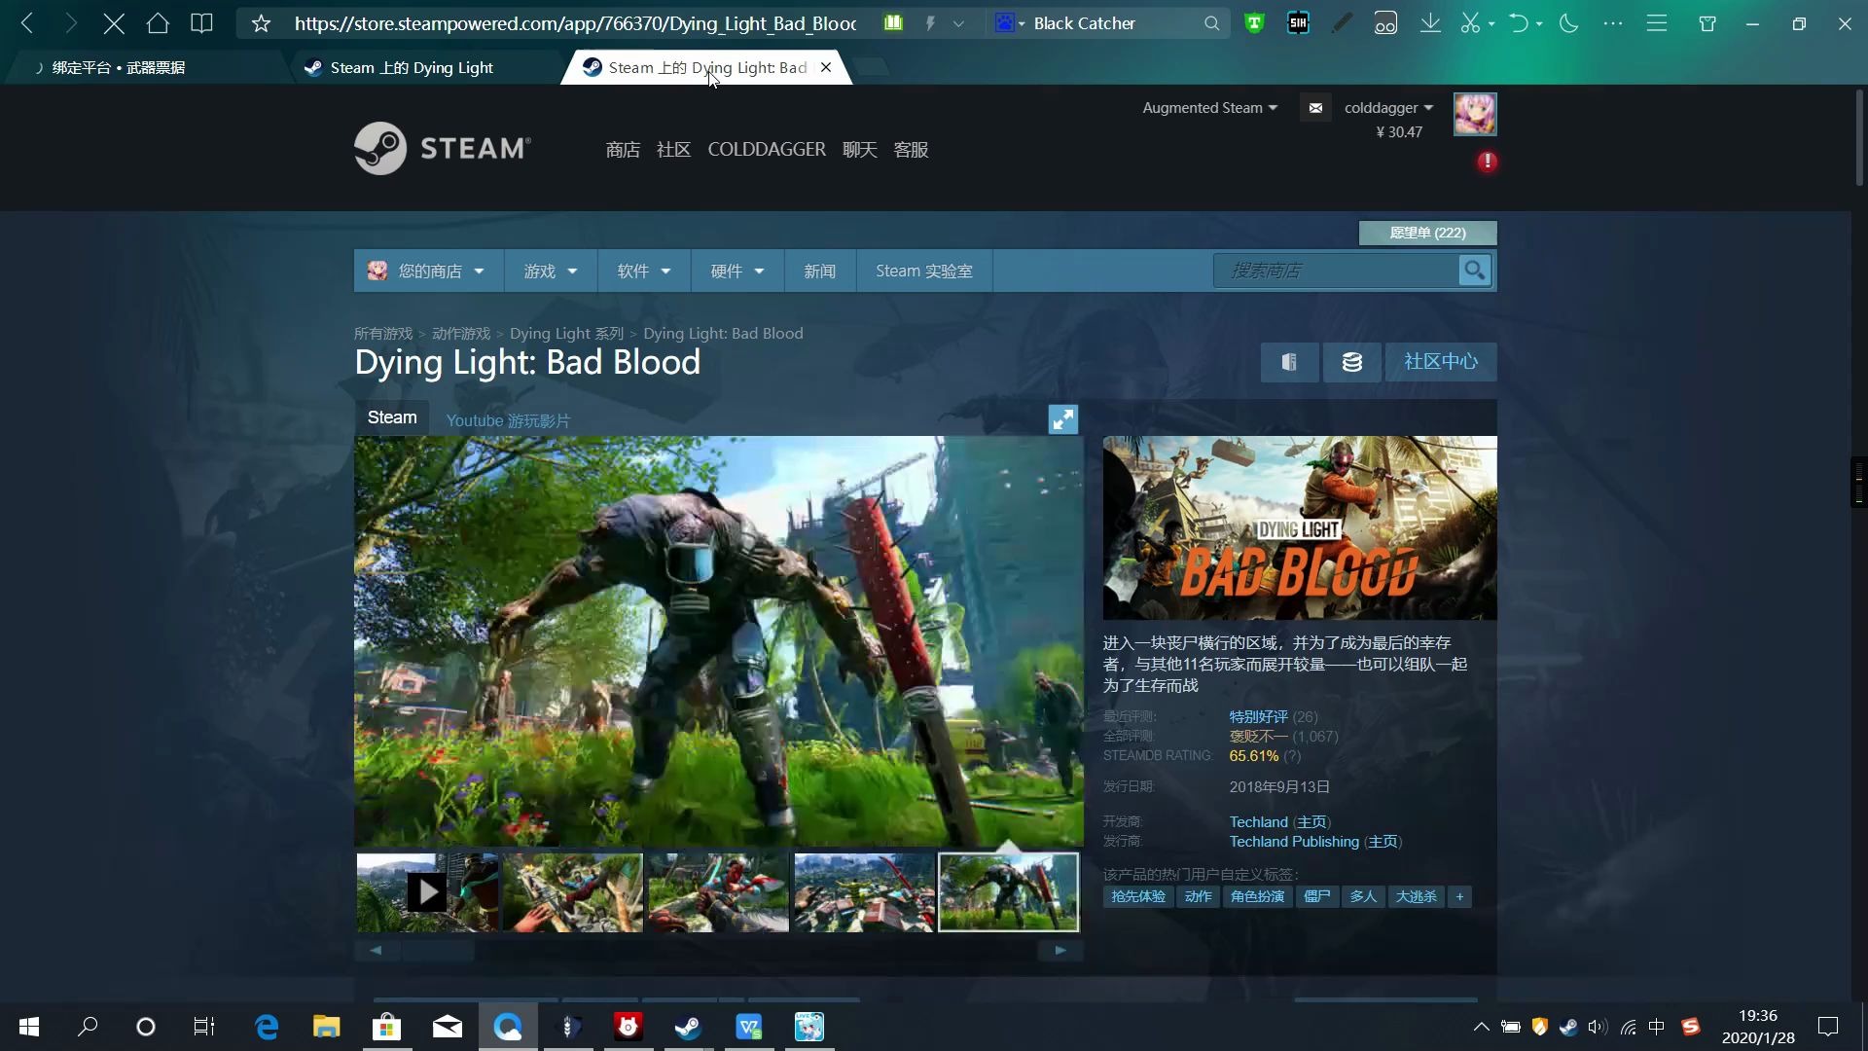1868x1051 pixels.
Task: Open the icon button left of SteamDB
Action: click(1289, 362)
